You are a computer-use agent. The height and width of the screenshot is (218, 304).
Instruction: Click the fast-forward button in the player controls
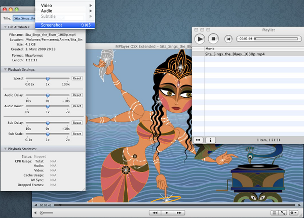[x=179, y=213]
